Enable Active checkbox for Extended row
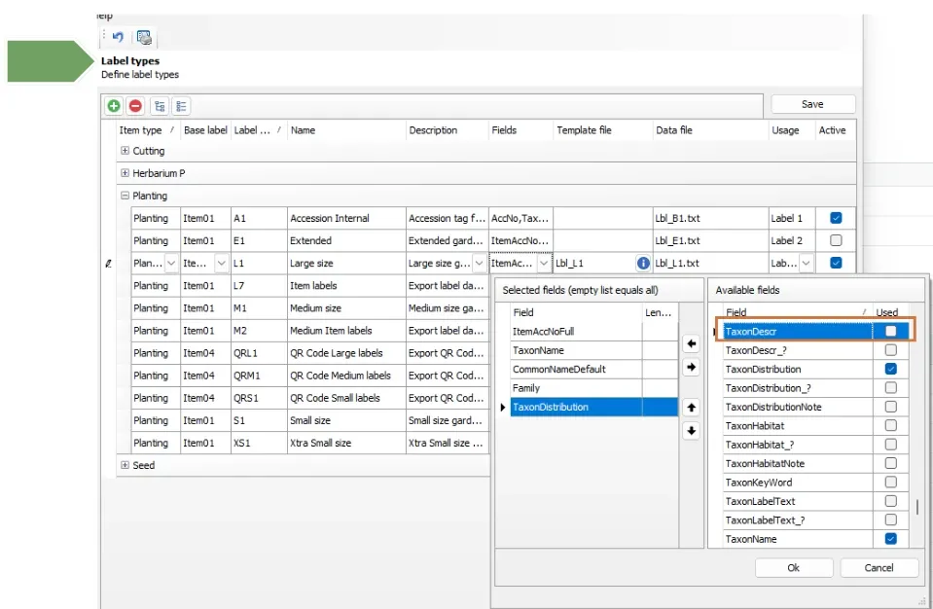 [x=836, y=240]
